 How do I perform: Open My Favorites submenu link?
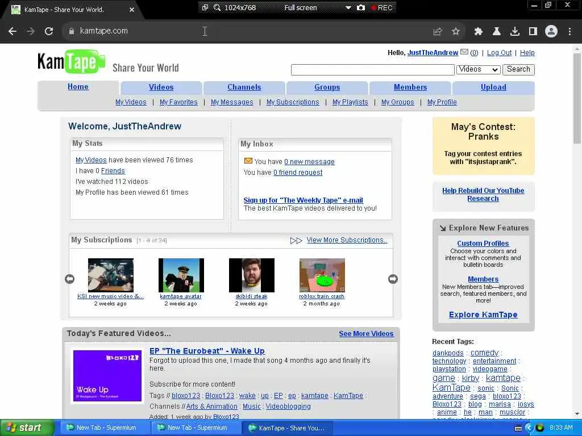(178, 102)
